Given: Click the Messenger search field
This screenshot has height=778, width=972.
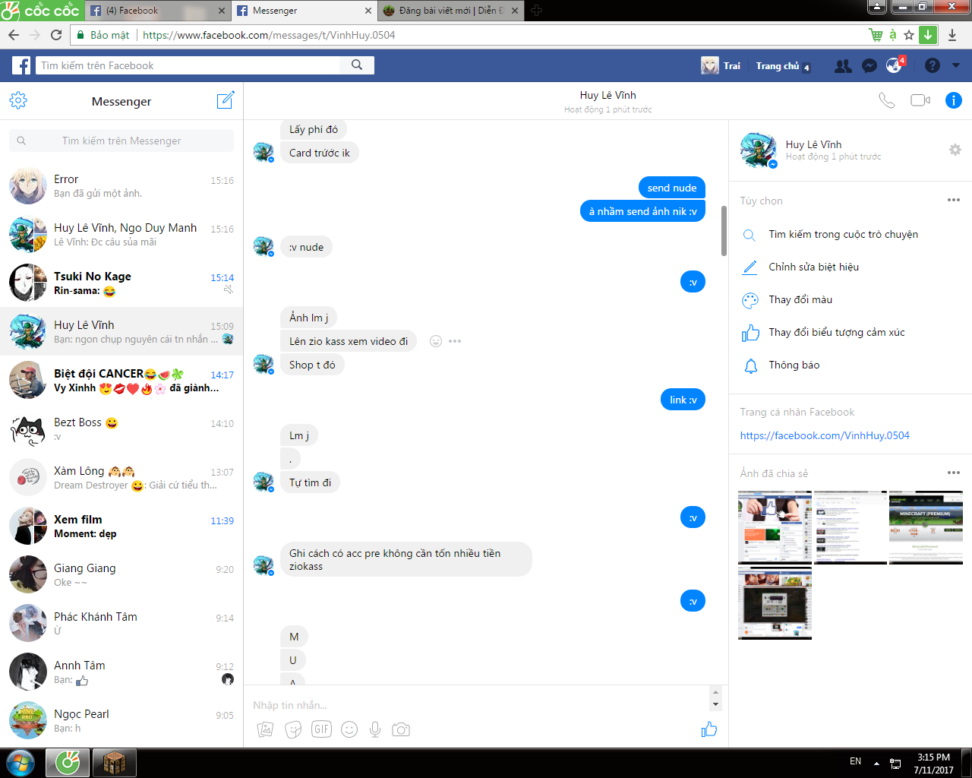Looking at the screenshot, I should 121,141.
